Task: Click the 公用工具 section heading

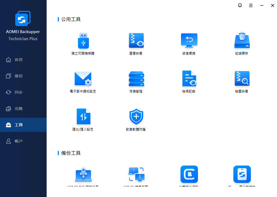Action: [x=71, y=19]
